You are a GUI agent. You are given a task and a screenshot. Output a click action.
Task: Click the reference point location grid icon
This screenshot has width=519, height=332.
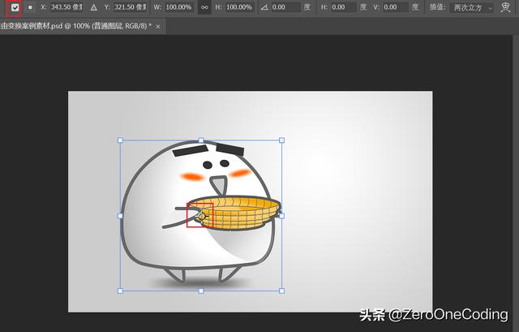[30, 7]
